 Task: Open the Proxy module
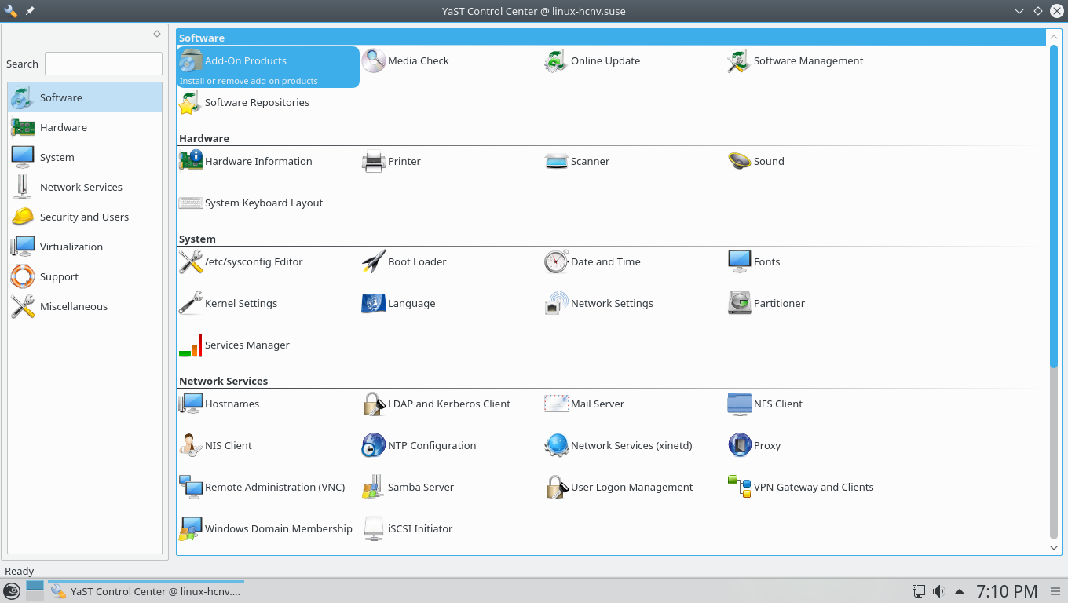[754, 446]
